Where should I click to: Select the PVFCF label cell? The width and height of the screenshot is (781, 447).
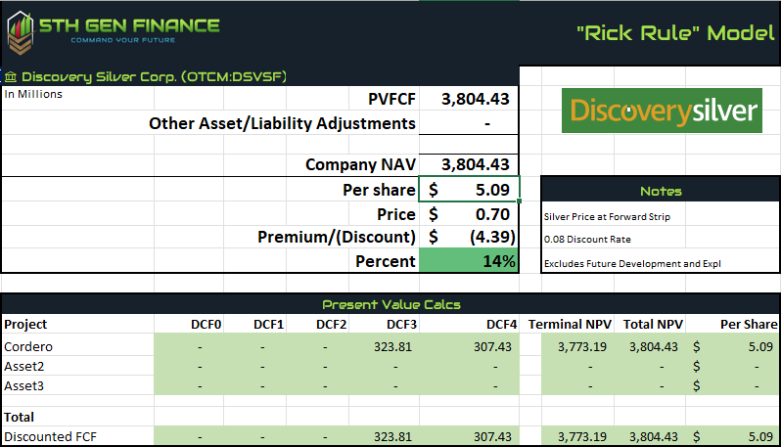pyautogui.click(x=391, y=99)
